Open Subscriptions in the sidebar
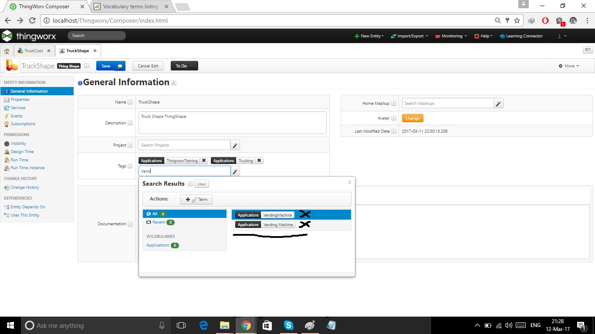The width and height of the screenshot is (595, 334). pyautogui.click(x=23, y=124)
